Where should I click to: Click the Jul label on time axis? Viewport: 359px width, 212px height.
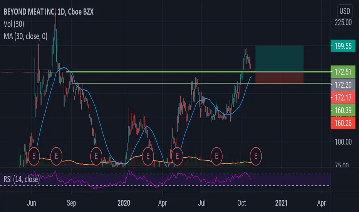[202, 203]
